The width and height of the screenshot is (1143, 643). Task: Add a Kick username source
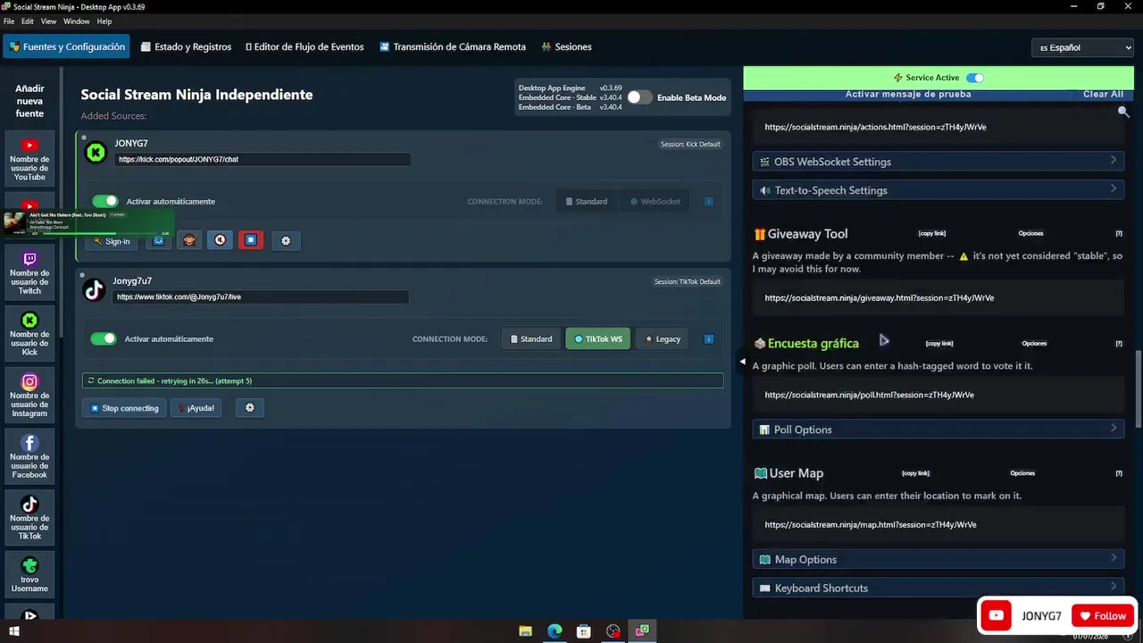[29, 334]
